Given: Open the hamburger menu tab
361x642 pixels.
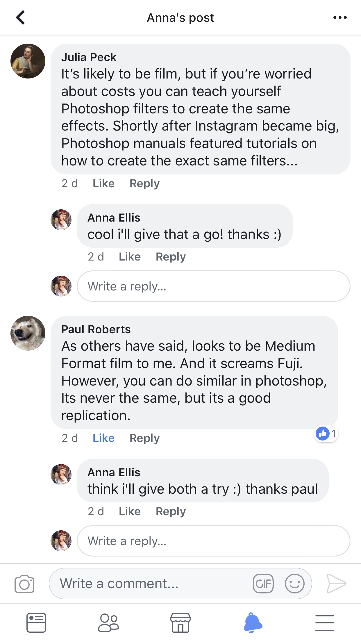Looking at the screenshot, I should (325, 623).
